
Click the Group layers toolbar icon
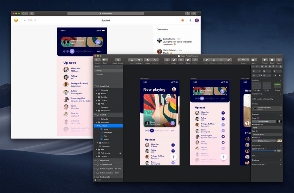[148, 60]
